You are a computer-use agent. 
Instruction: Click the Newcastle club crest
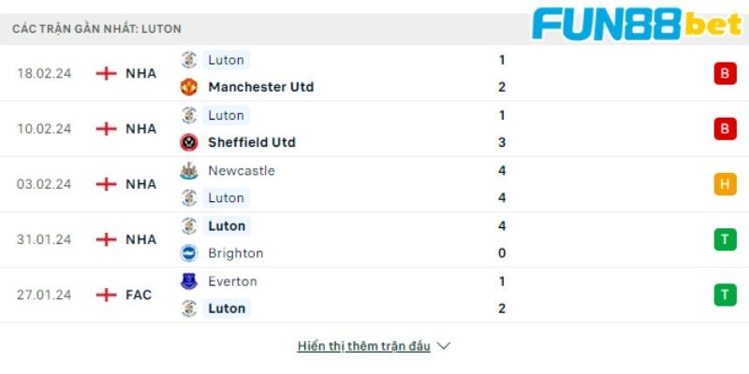189,171
